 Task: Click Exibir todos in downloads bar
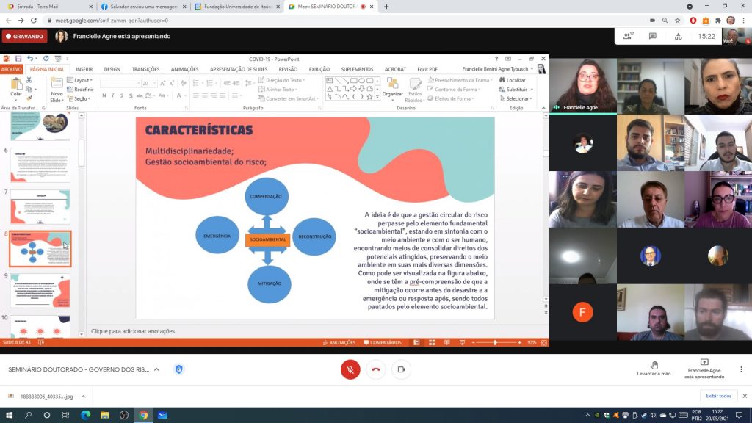pos(718,396)
